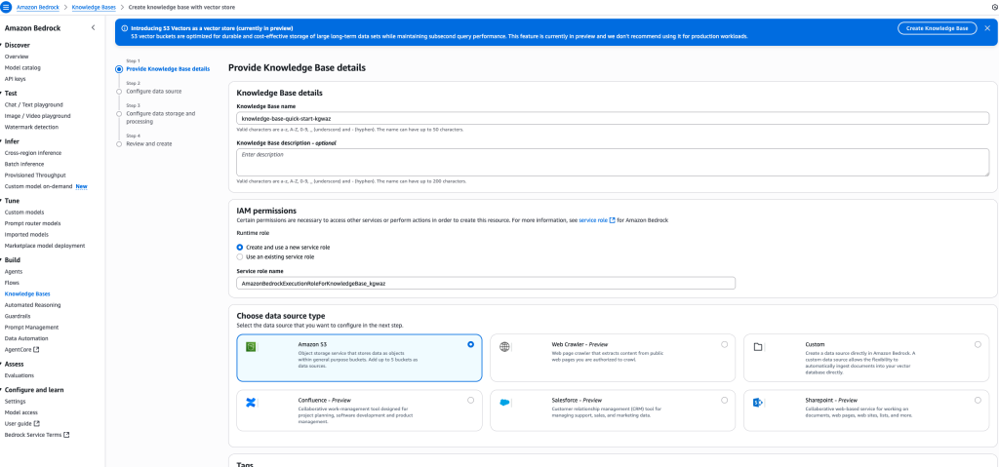Open Flows in the Build section
This screenshot has width=999, height=467.
(12, 282)
